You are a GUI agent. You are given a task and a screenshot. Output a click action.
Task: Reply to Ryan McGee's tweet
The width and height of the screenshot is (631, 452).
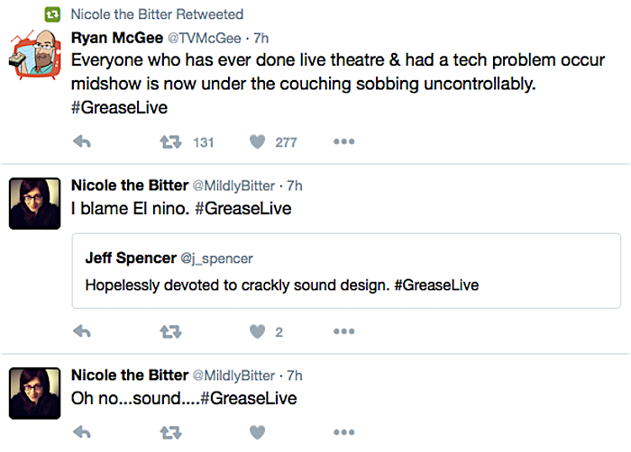[82, 141]
